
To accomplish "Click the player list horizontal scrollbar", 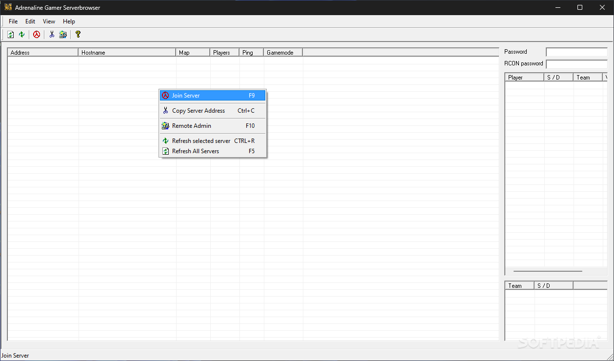I will point(548,271).
